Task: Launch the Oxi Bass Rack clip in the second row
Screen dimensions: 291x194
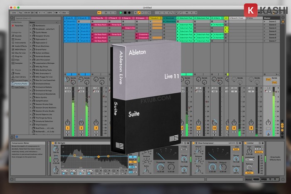Action: (99, 25)
